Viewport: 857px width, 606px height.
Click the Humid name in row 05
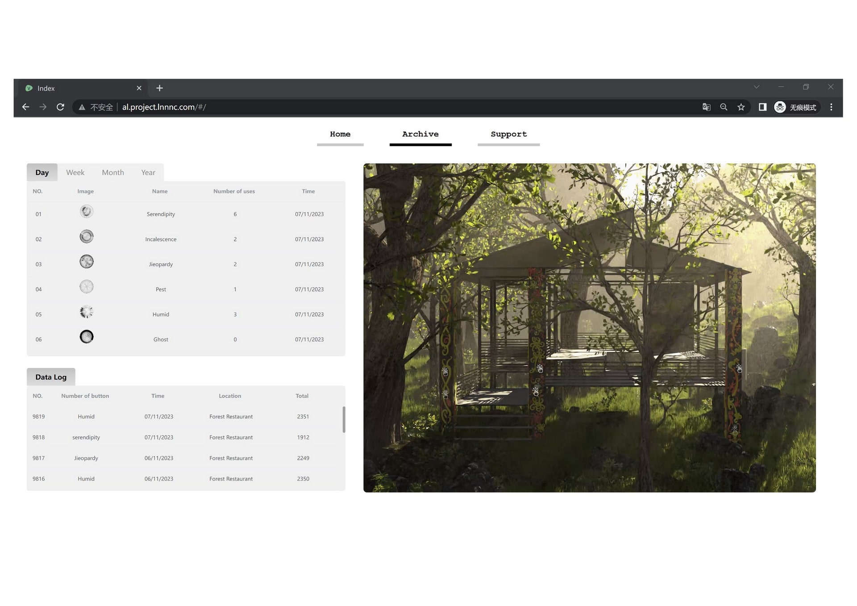coord(161,314)
